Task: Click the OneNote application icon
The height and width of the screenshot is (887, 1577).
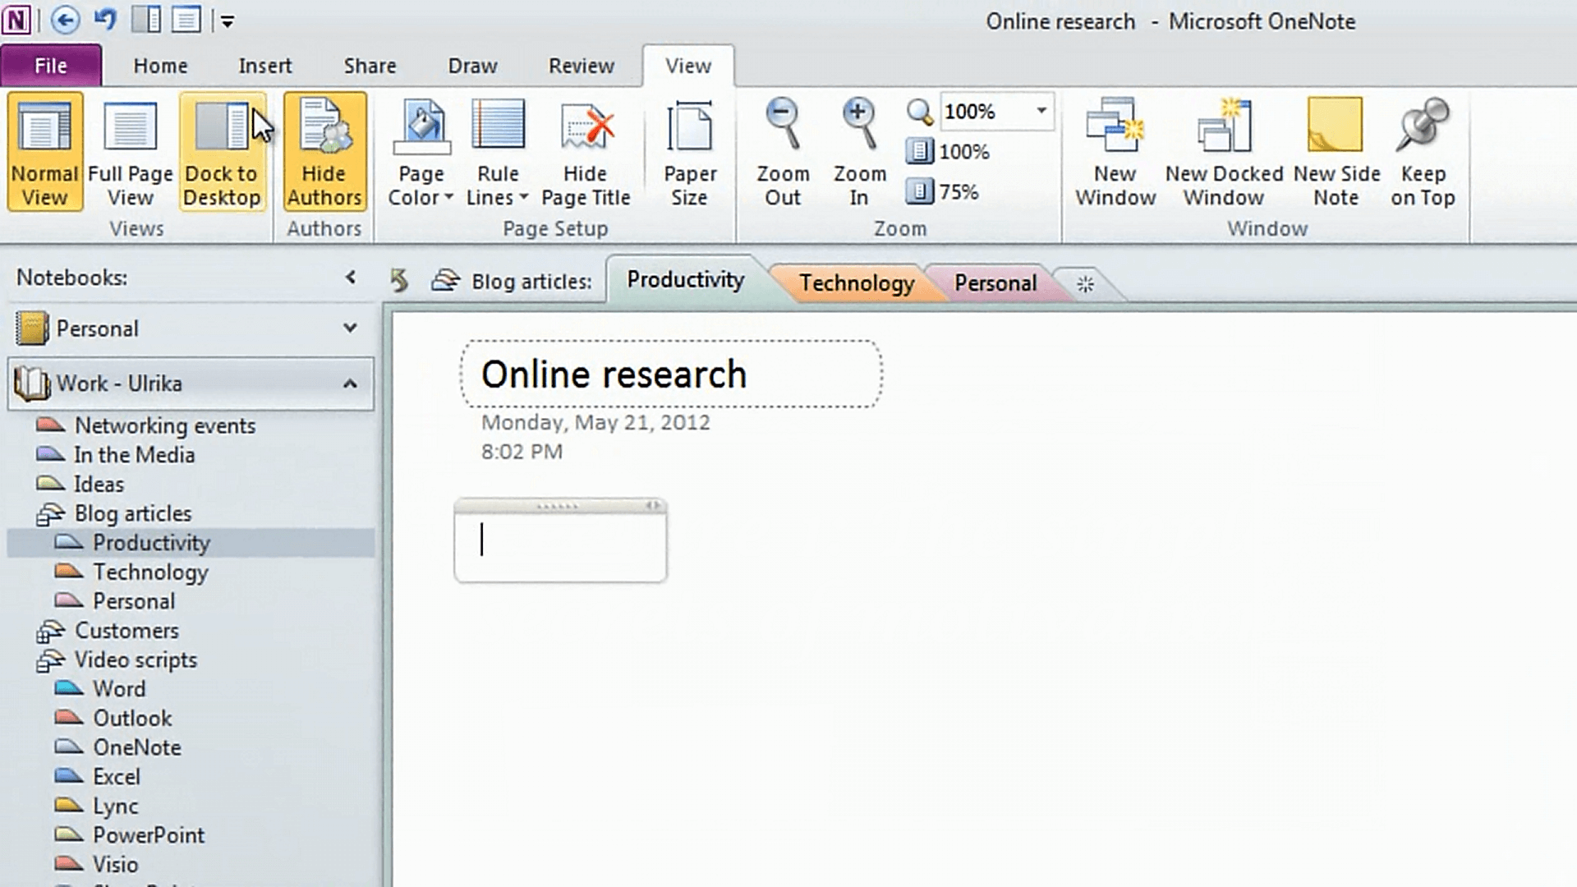Action: pyautogui.click(x=17, y=20)
